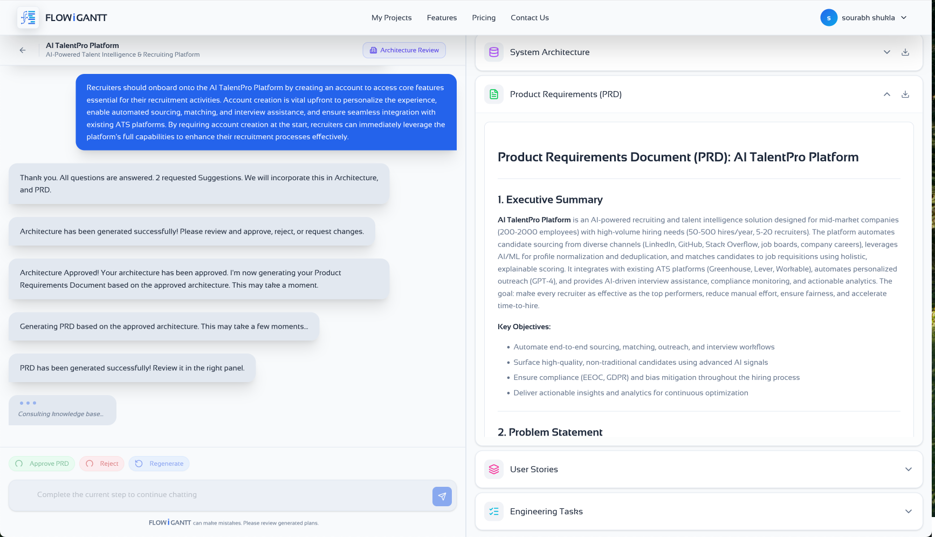Collapse the Product Requirements (PRD) section
935x537 pixels.
click(886, 94)
